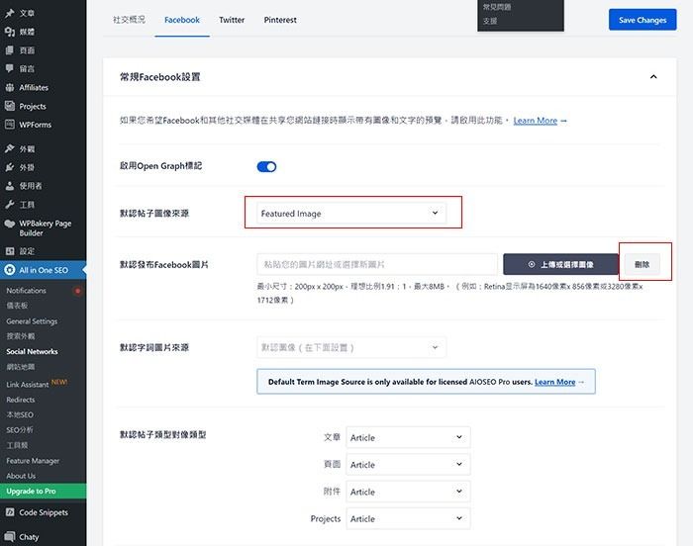Switch to the 社交概況 tab

click(x=129, y=20)
